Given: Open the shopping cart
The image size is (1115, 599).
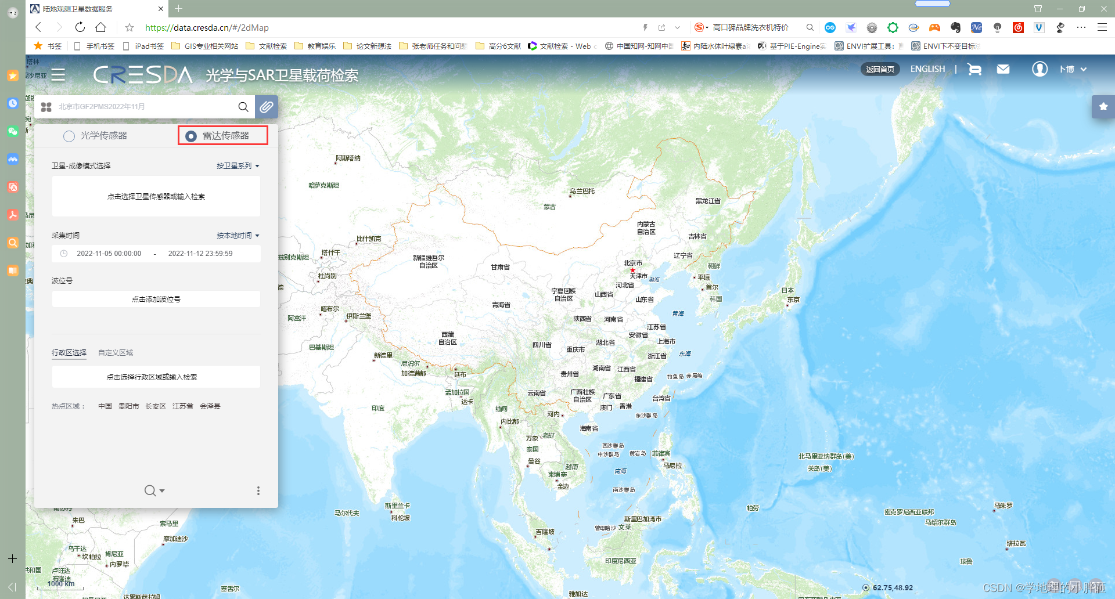Looking at the screenshot, I should tap(974, 69).
